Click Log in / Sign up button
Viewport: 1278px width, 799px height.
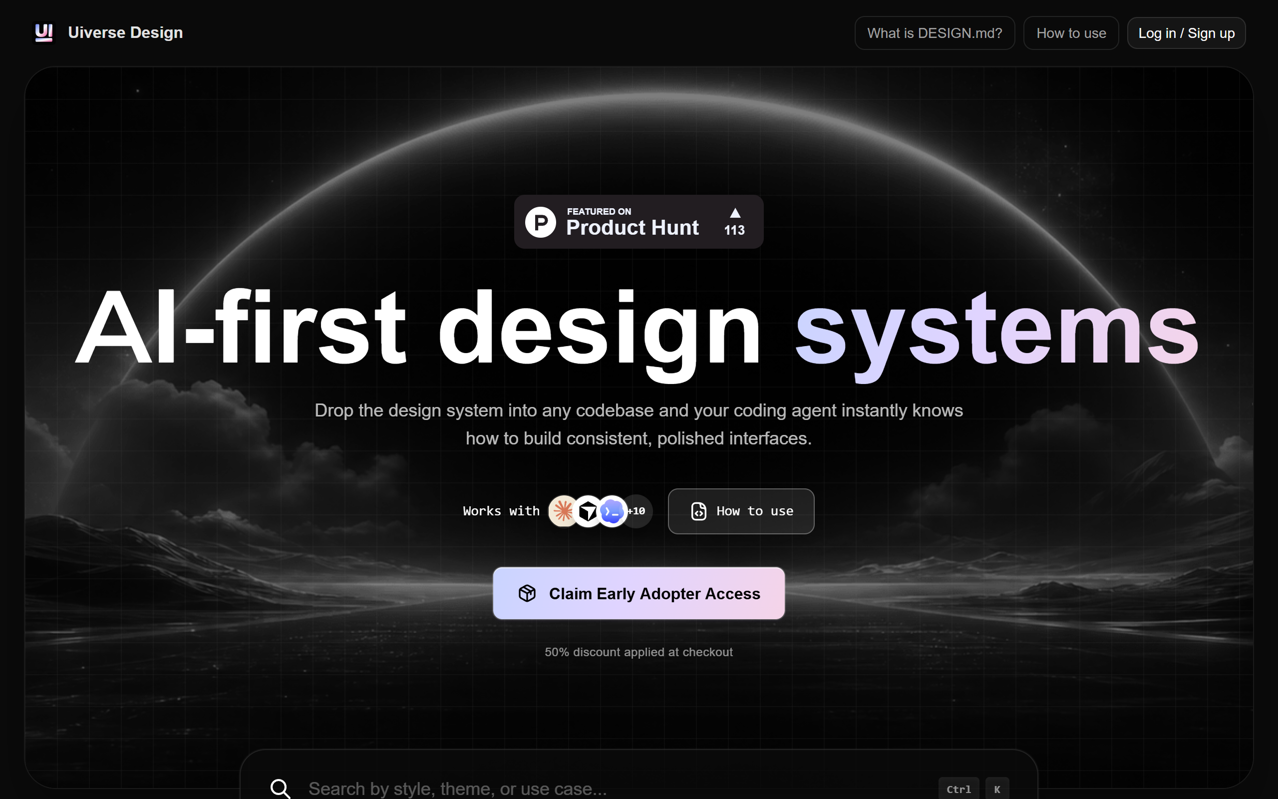point(1186,33)
